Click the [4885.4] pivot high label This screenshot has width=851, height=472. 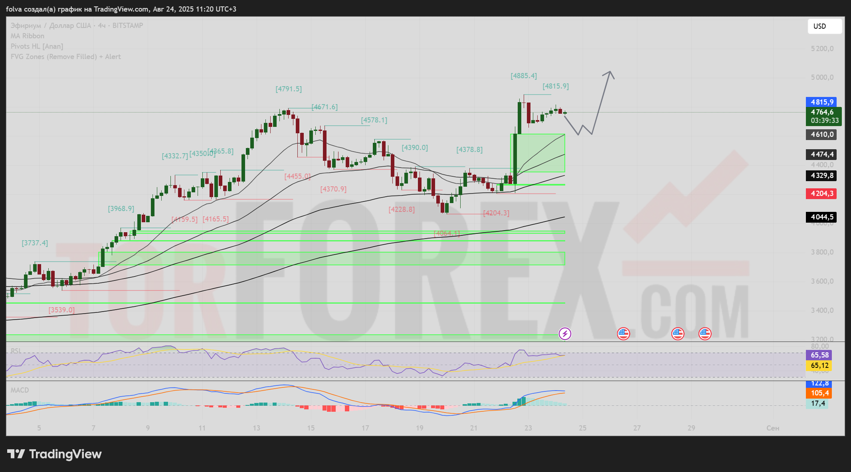[524, 76]
